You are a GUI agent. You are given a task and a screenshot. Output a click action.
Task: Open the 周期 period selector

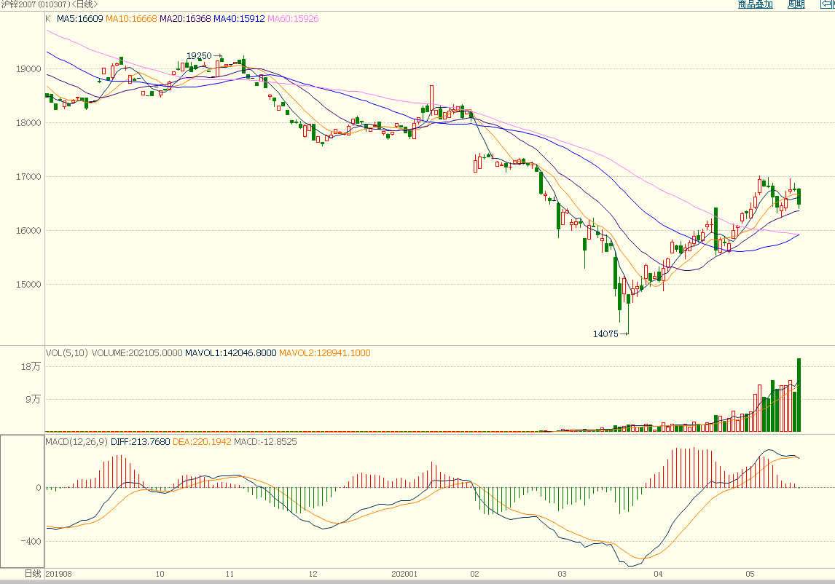pyautogui.click(x=796, y=5)
